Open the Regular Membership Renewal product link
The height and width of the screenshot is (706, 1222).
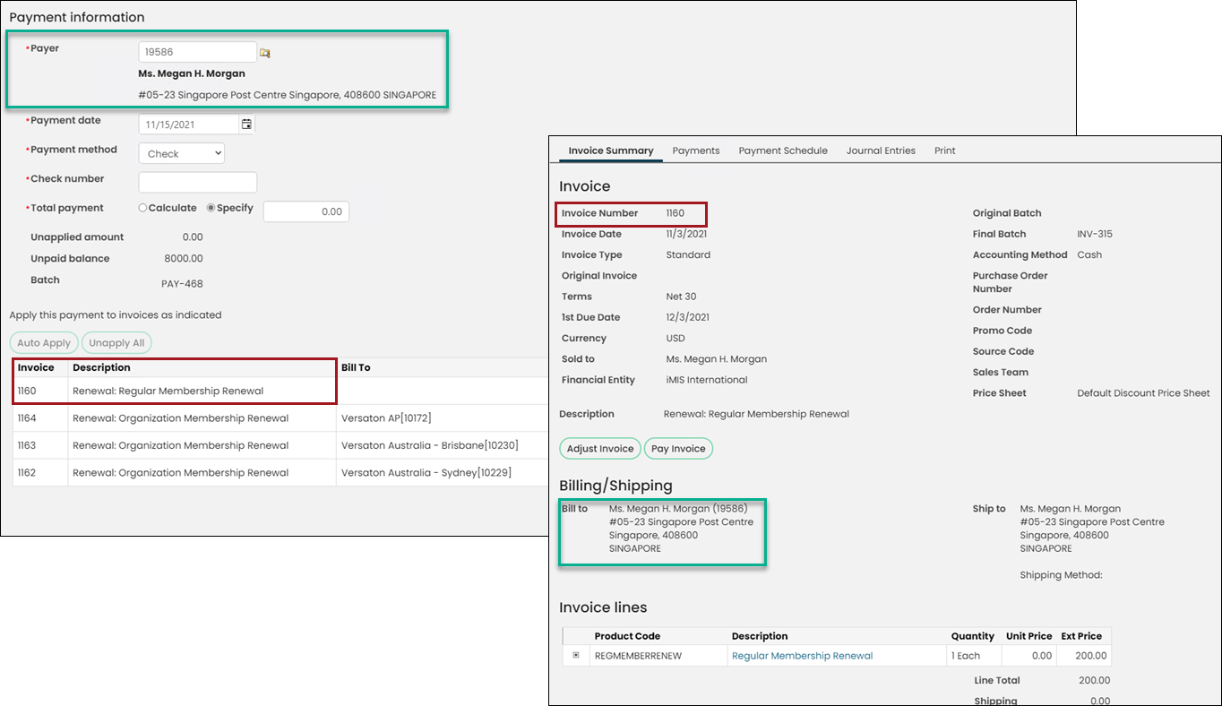click(x=802, y=656)
